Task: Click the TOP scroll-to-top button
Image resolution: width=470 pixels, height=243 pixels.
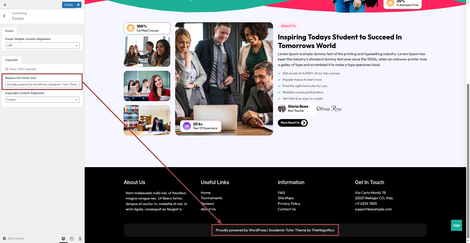Action: [x=456, y=225]
